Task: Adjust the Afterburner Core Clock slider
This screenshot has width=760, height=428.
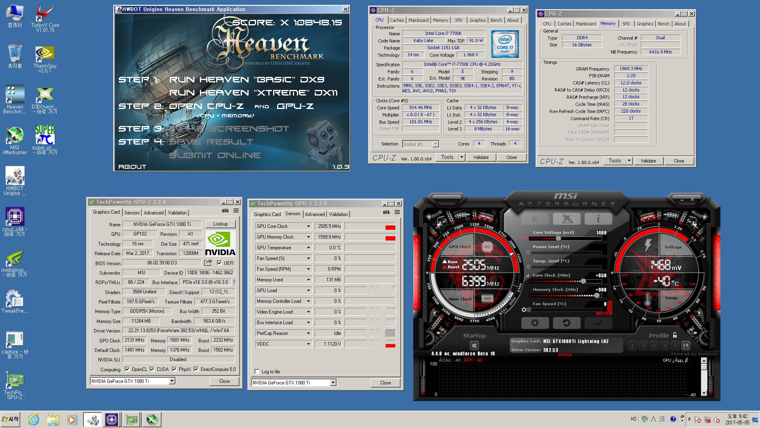Action: [x=583, y=281]
